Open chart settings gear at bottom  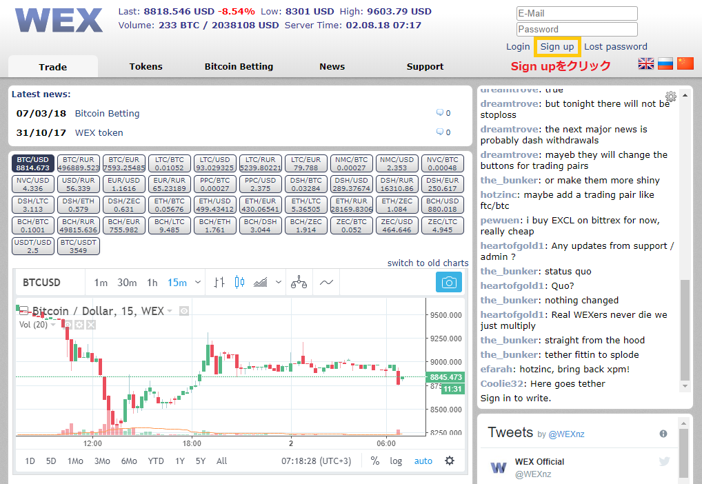pos(450,461)
